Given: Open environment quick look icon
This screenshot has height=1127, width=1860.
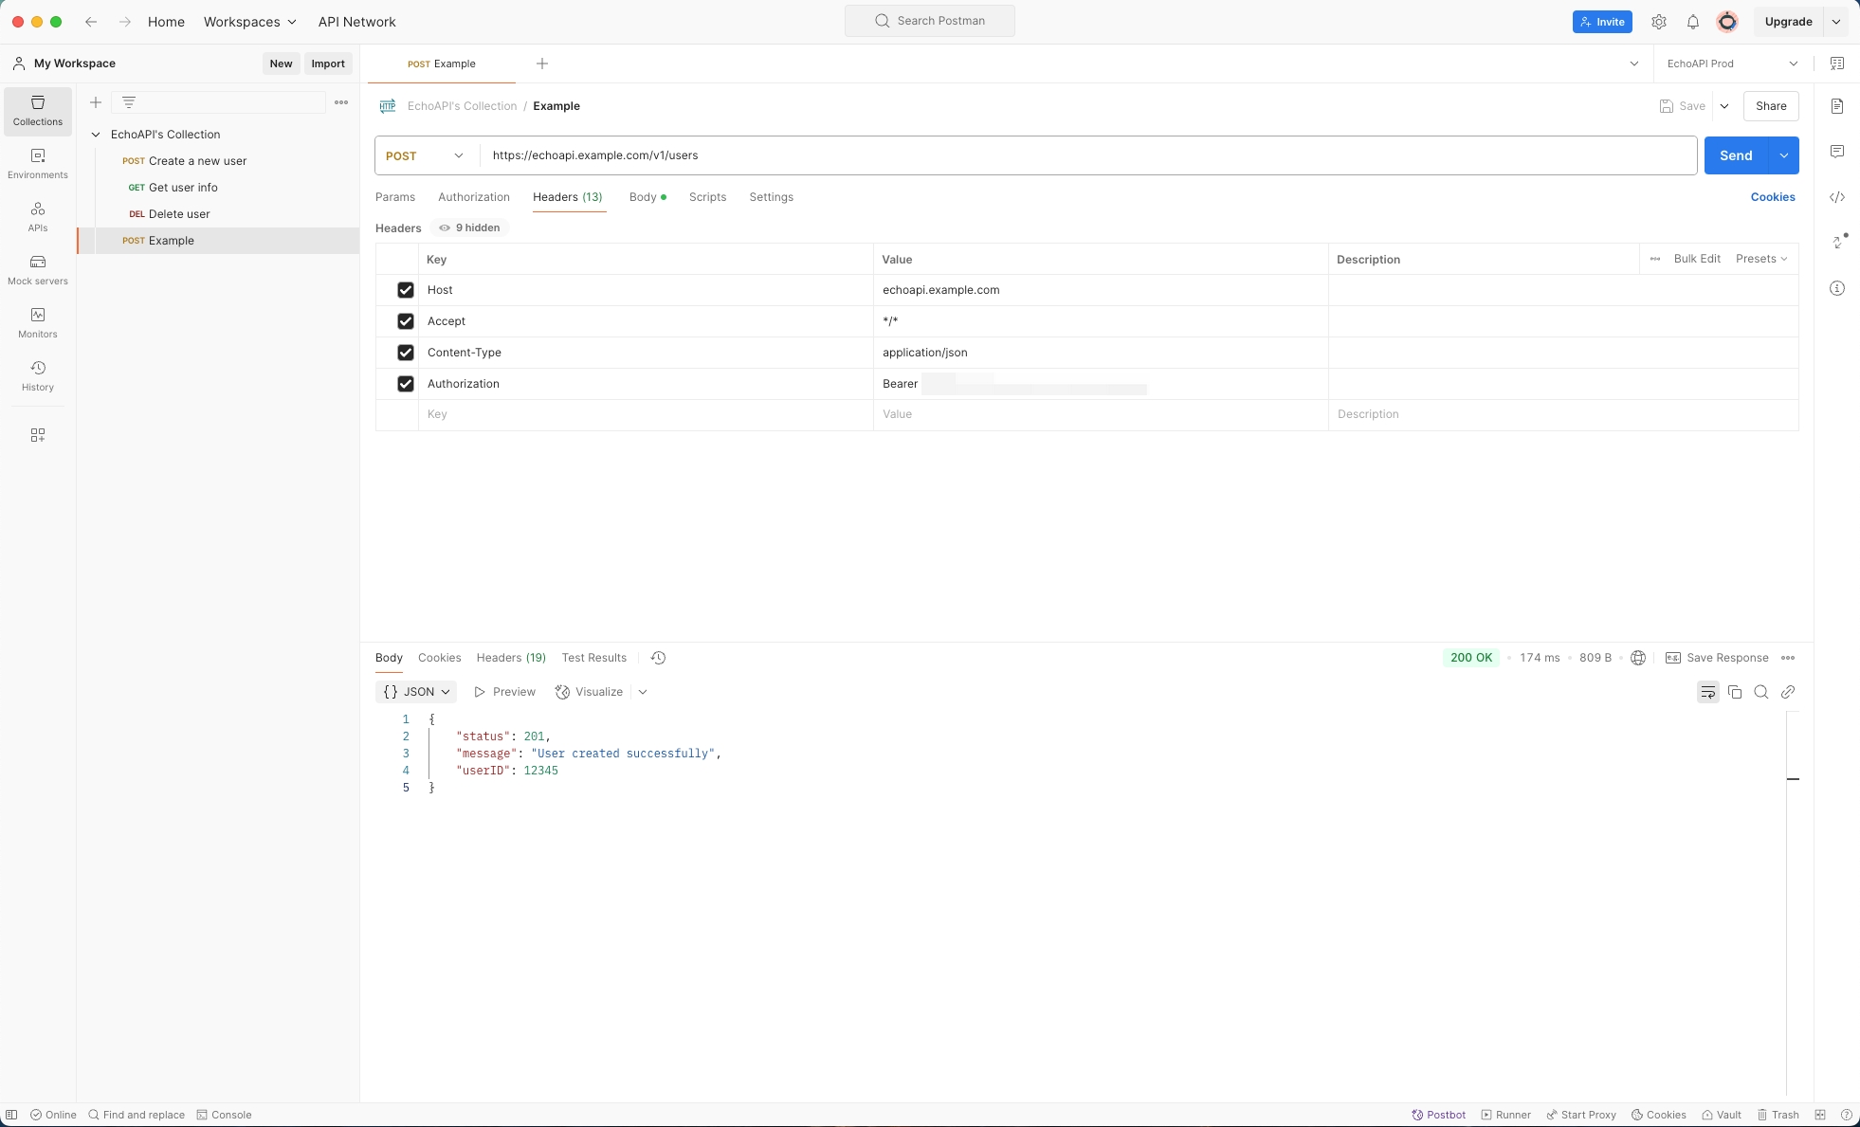Looking at the screenshot, I should [x=1837, y=64].
